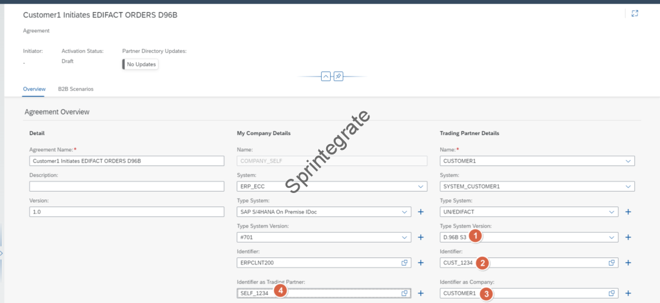Screen dimensions: 660x303
Task: Click plus icon beside #701 Type System Version
Action: tap(420, 237)
